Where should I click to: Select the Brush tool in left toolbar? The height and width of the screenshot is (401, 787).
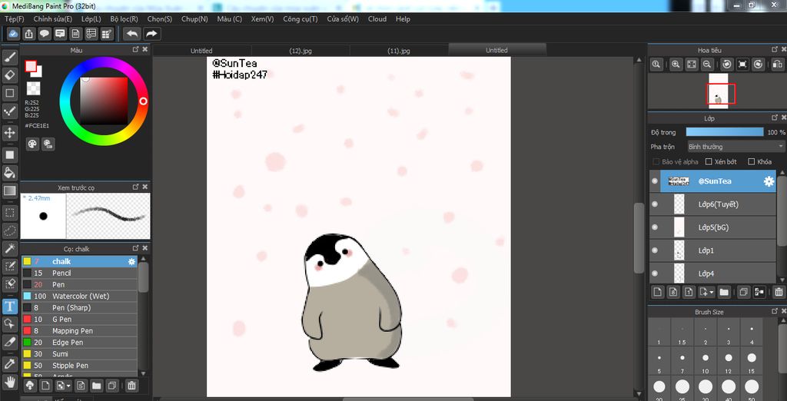click(x=9, y=57)
